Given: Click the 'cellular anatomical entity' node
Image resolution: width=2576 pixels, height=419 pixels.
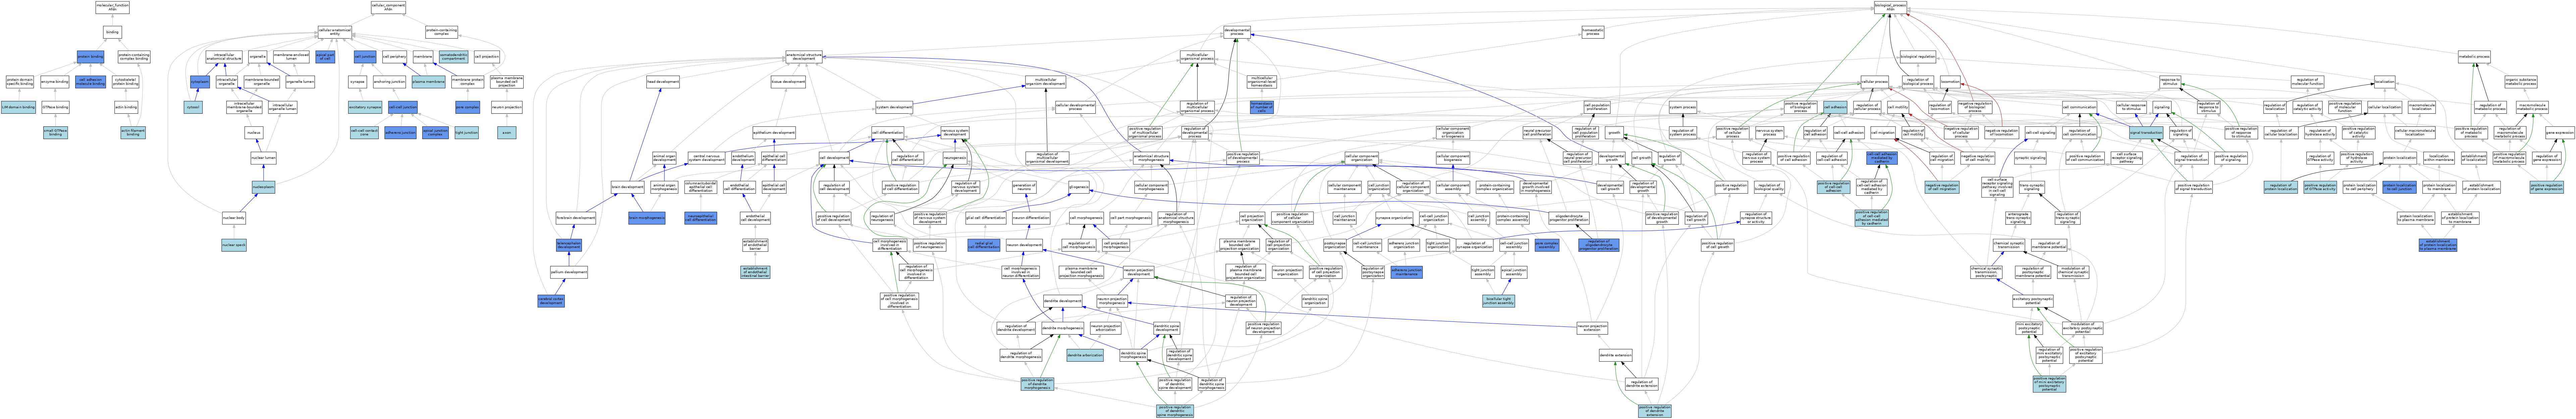Looking at the screenshot, I should pyautogui.click(x=335, y=32).
